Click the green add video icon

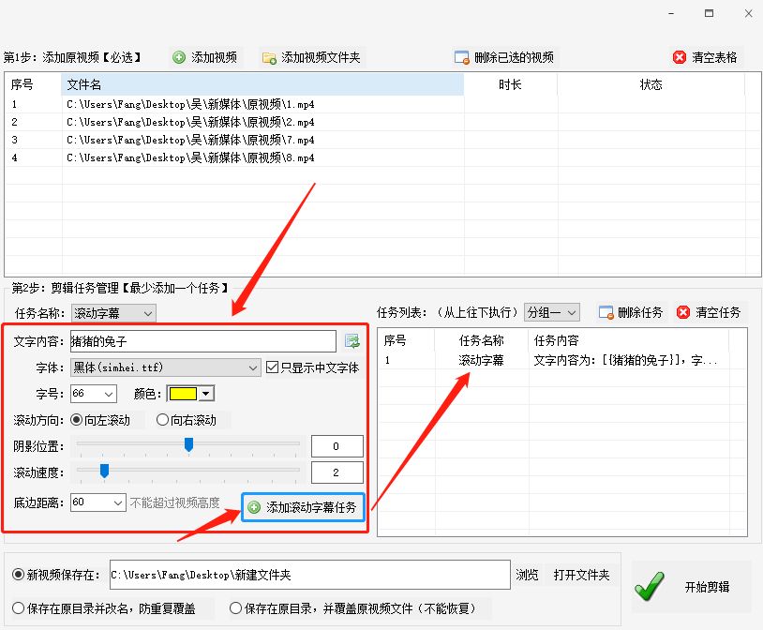click(179, 56)
